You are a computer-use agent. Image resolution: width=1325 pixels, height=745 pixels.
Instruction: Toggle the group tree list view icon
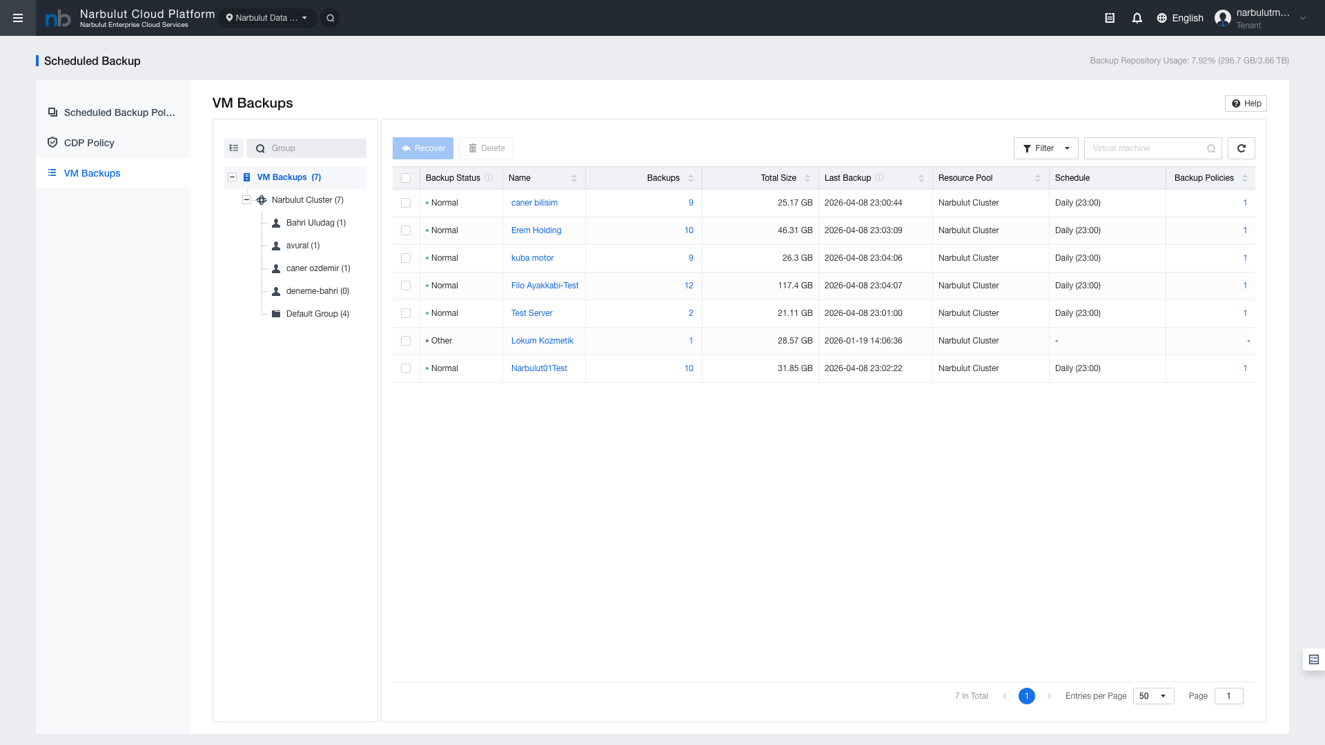coord(234,148)
